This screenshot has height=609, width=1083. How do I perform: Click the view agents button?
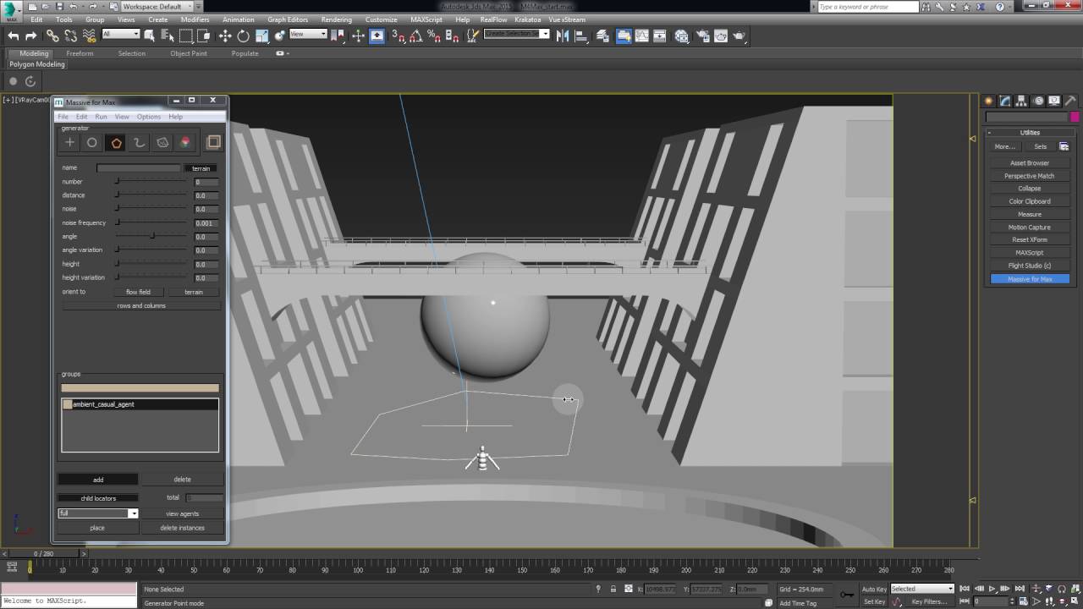(183, 513)
